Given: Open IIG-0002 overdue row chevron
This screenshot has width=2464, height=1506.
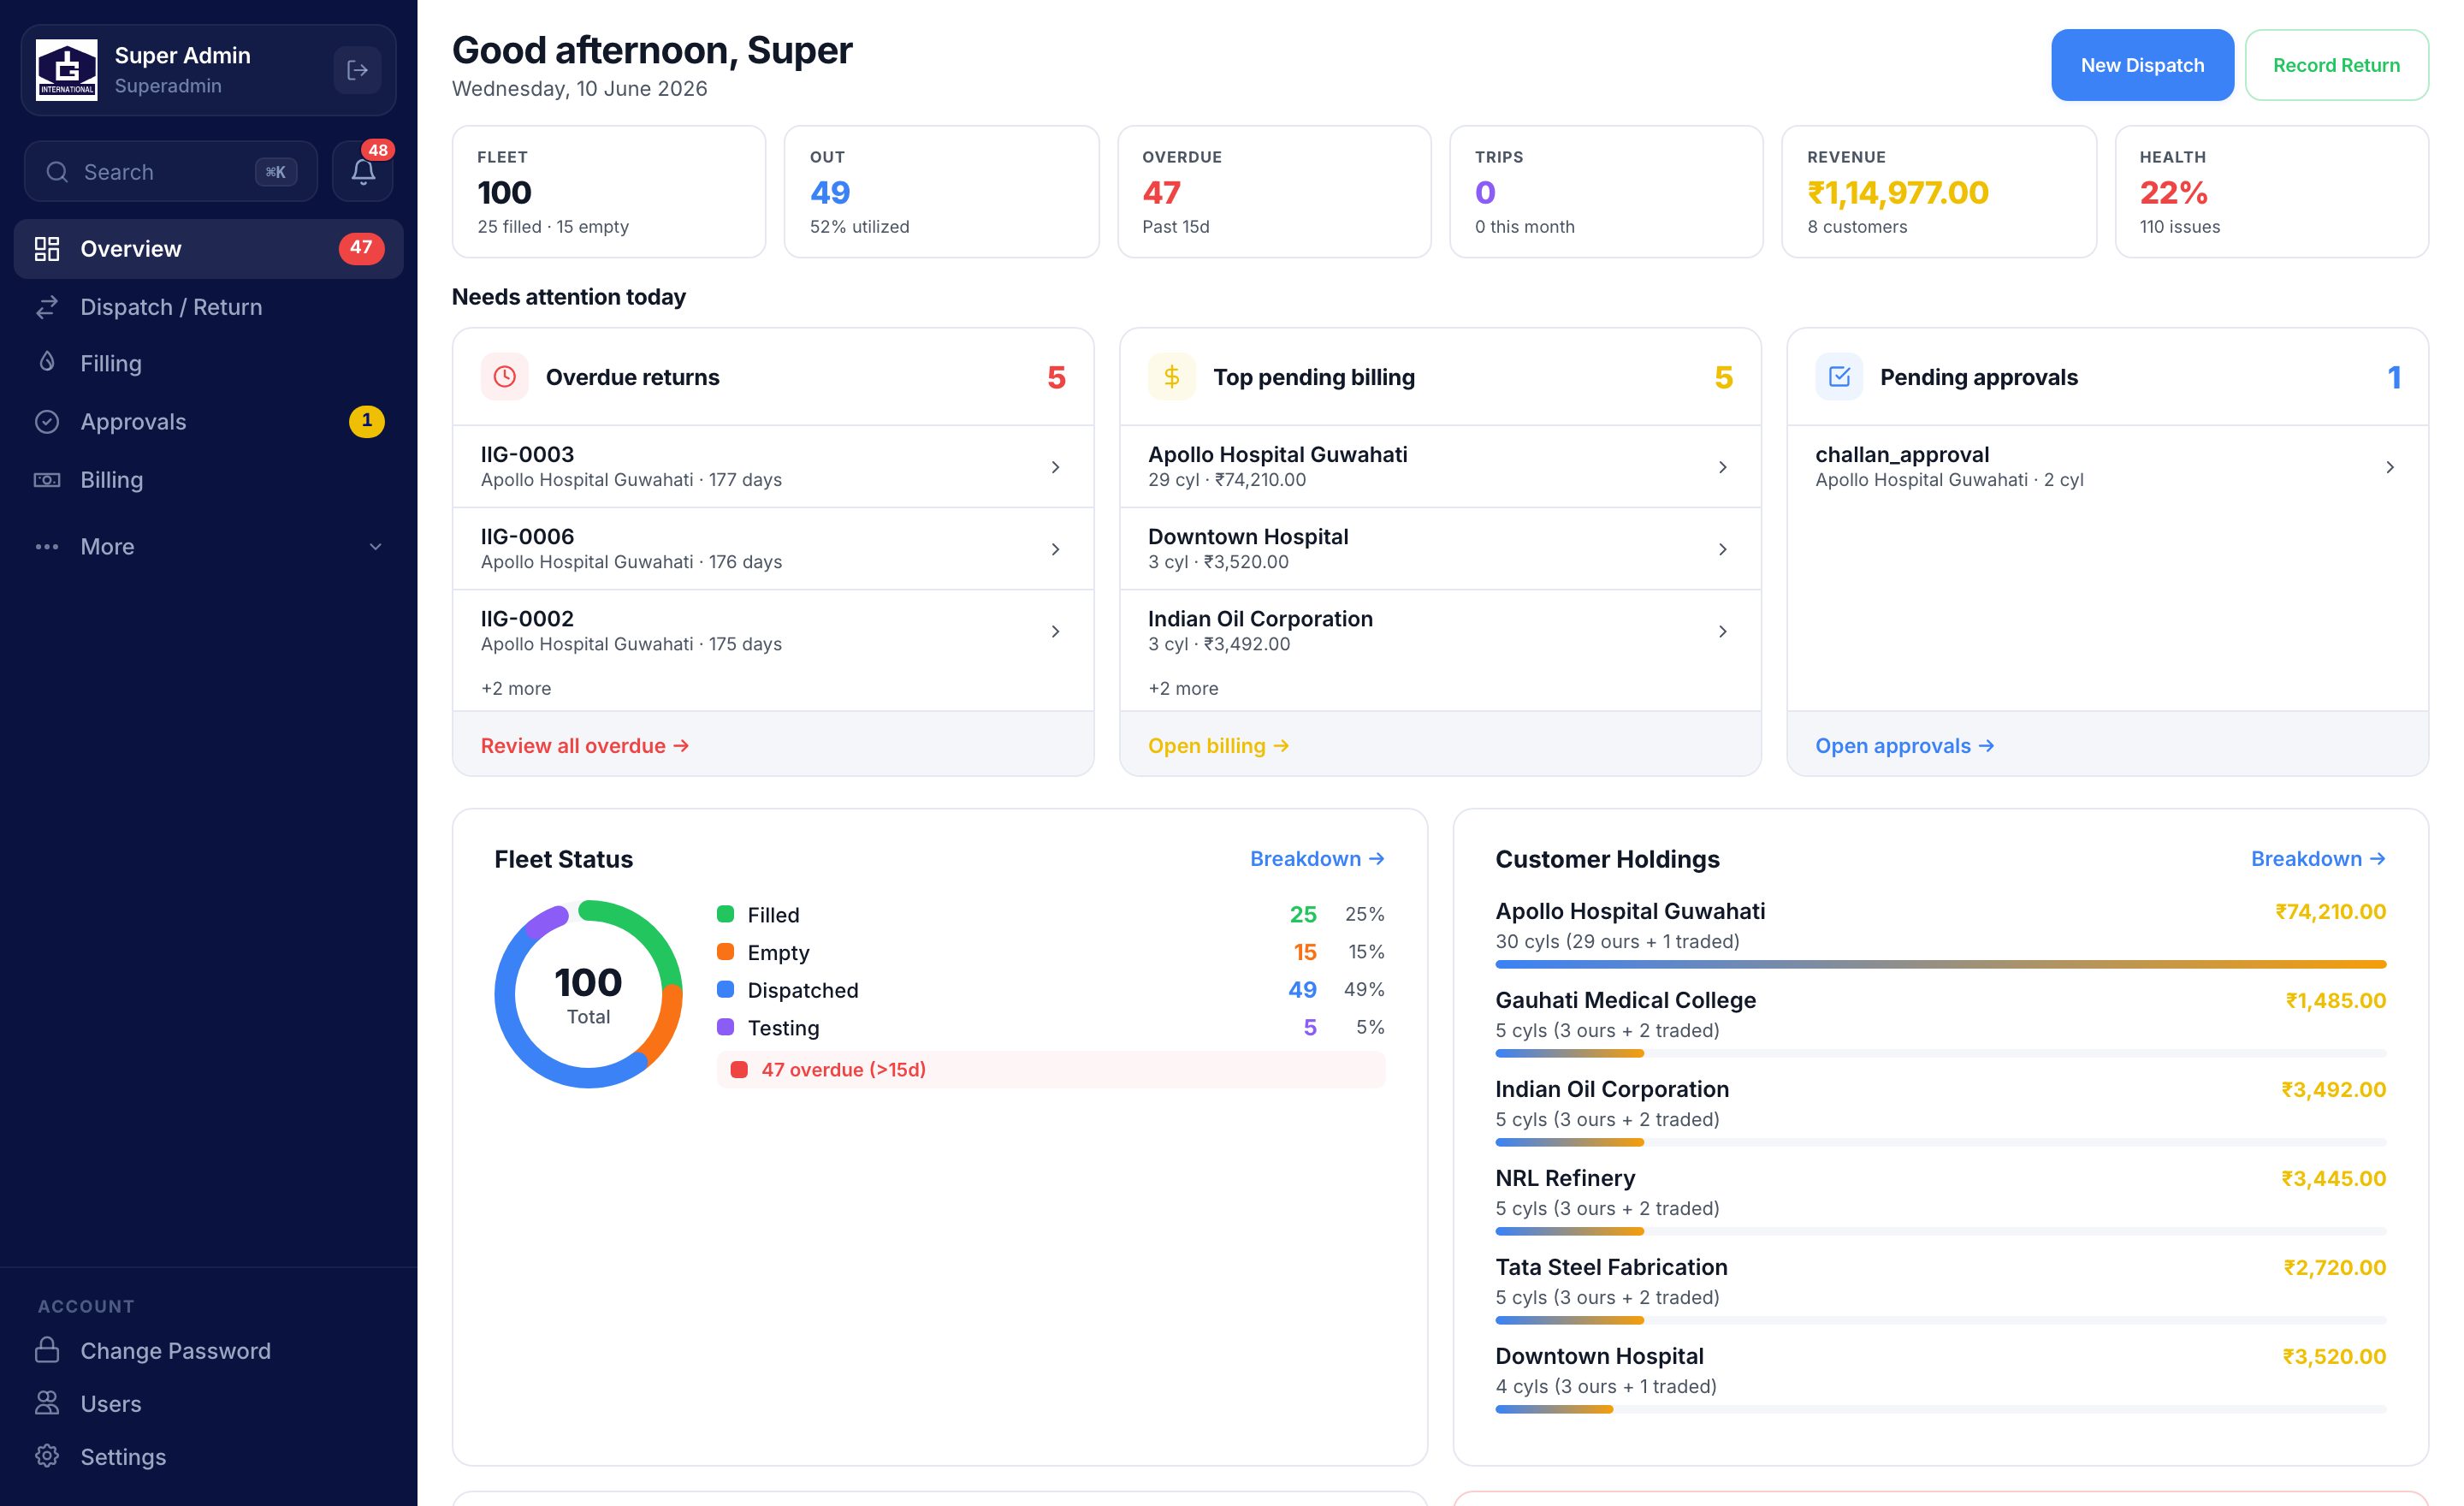Looking at the screenshot, I should 1055,631.
